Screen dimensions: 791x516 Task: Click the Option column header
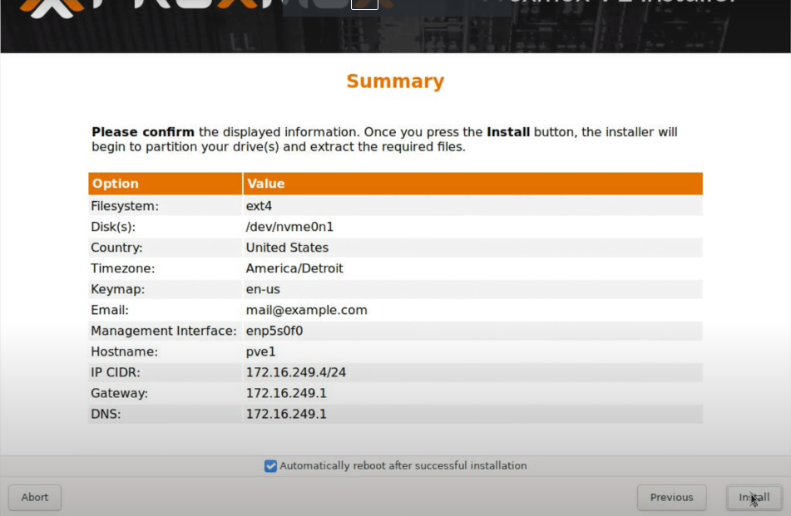pyautogui.click(x=116, y=184)
